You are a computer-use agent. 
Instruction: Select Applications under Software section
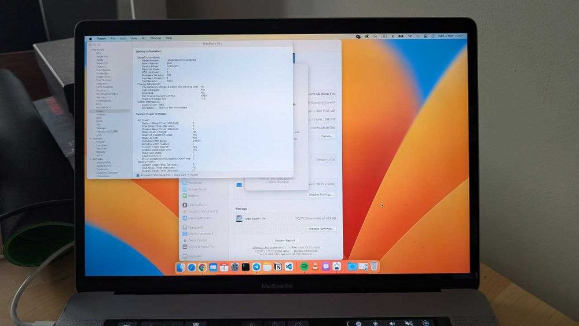104,166
